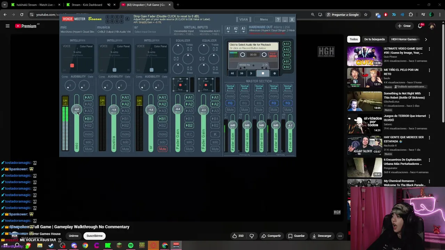Reload the browser page
Screen dimensions: 445x250
pos(22,15)
